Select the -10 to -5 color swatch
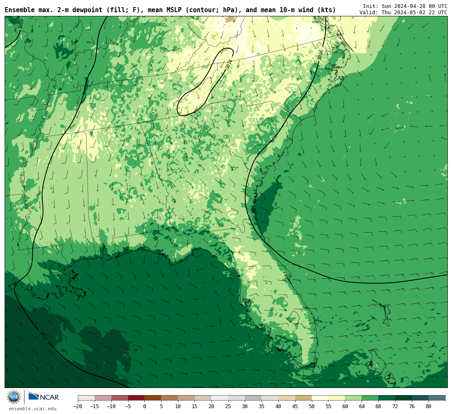 (x=120, y=398)
